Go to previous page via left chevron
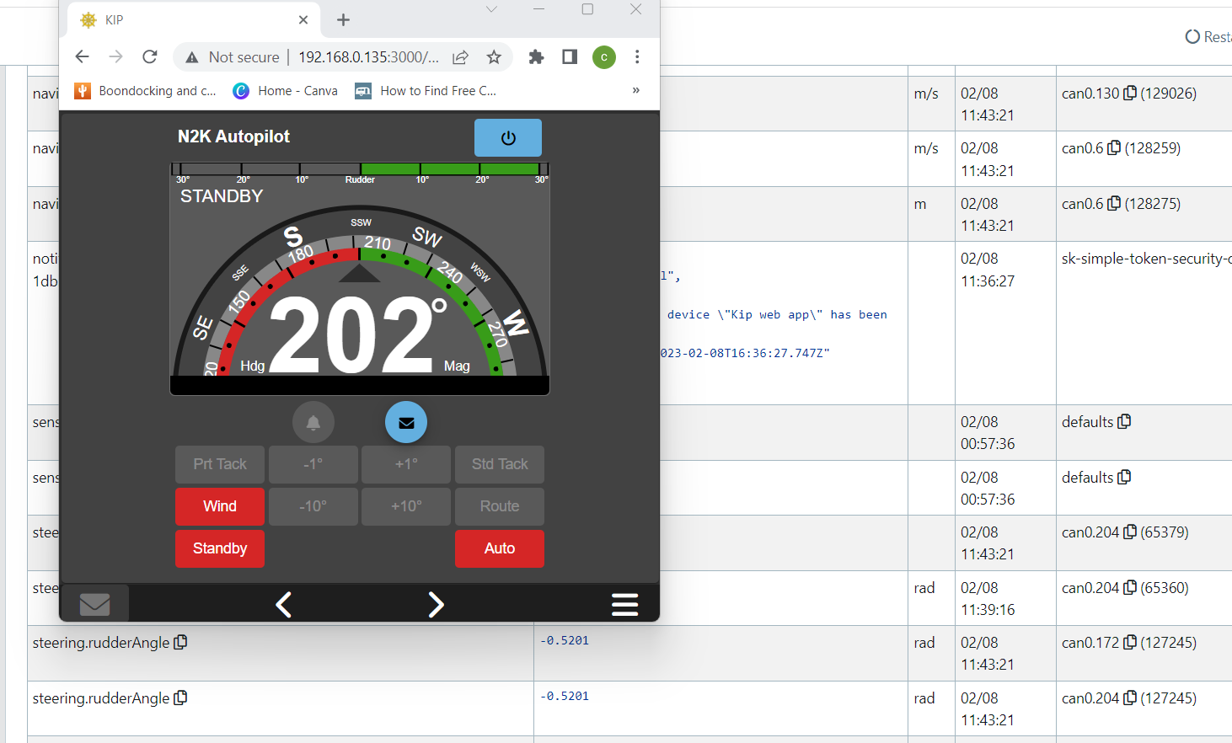Image resolution: width=1232 pixels, height=743 pixels. coord(284,604)
